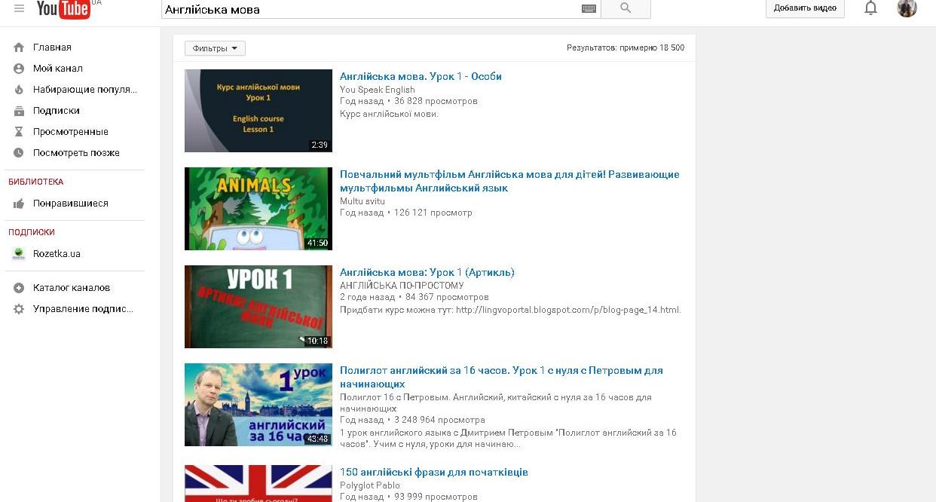Screen dimensions: 936x502
Task: Click the ANIMALS cartoon thumbnail
Action: pos(258,209)
